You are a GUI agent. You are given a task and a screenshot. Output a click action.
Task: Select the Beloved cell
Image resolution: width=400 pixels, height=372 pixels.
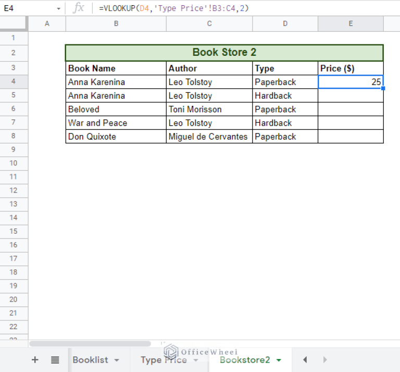[116, 109]
